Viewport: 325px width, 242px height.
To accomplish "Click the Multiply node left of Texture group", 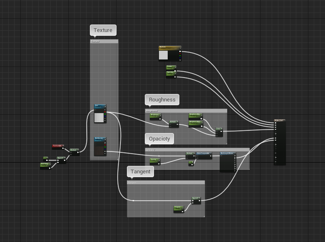I will pyautogui.click(x=74, y=150).
